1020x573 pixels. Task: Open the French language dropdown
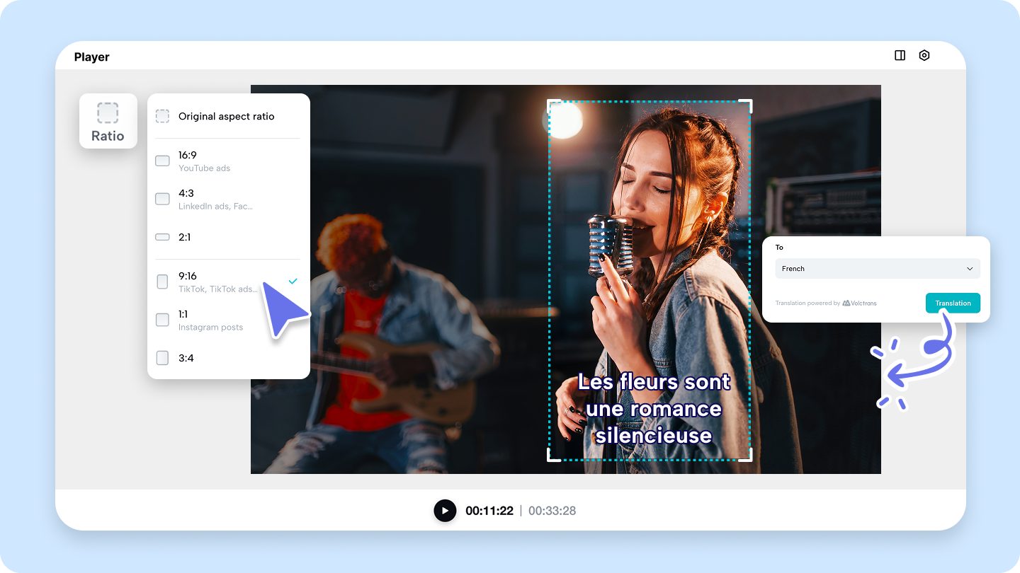877,269
